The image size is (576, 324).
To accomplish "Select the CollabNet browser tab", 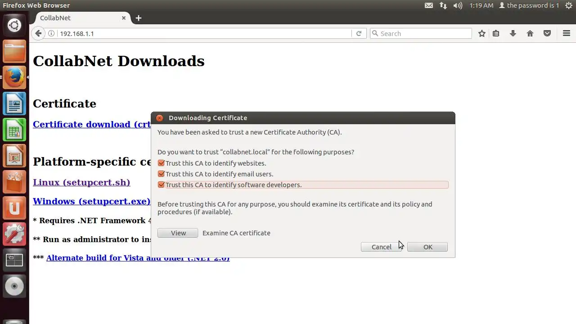I will coord(81,18).
